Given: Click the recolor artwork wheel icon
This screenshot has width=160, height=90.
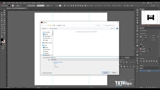Looking at the screenshot, I should point(64,5).
